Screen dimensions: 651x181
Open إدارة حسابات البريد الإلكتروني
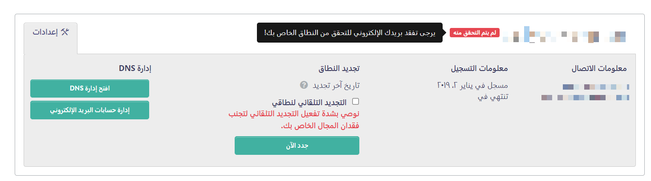click(x=90, y=110)
